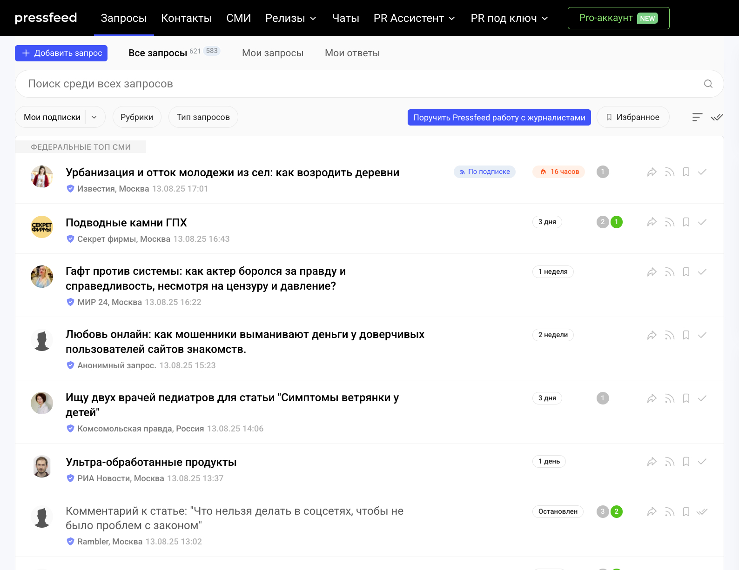Click the share arrow icon for the Известия request
The image size is (739, 570).
coord(652,172)
